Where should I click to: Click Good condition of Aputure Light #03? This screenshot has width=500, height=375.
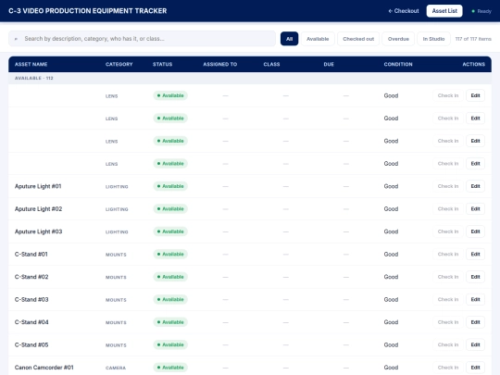pos(391,231)
